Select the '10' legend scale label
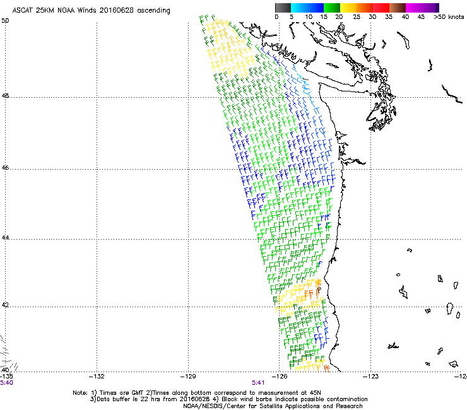The width and height of the screenshot is (467, 410). coord(309,17)
